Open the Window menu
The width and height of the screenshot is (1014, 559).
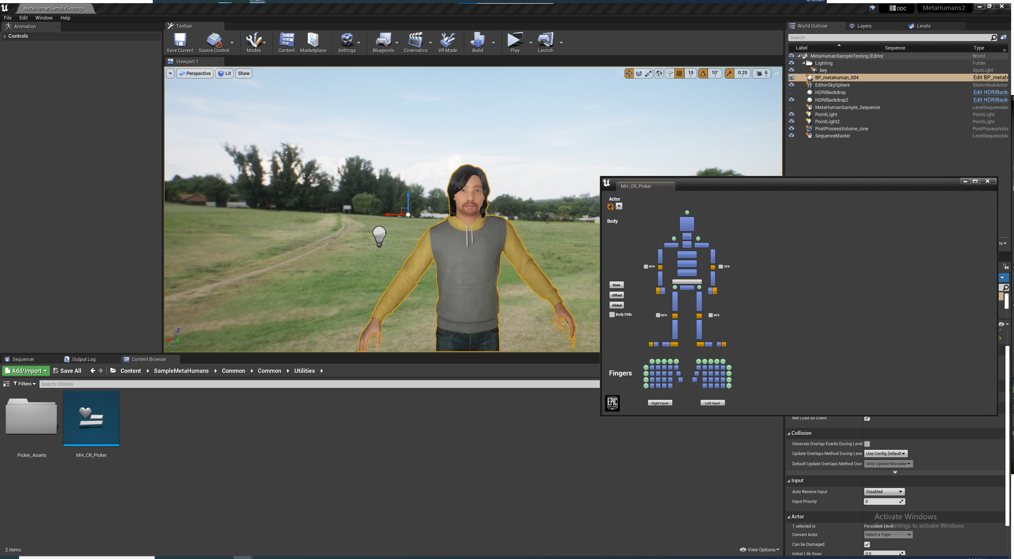tap(44, 18)
